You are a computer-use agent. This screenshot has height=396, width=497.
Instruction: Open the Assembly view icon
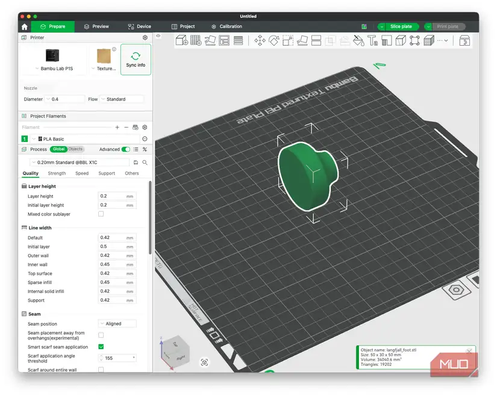464,40
